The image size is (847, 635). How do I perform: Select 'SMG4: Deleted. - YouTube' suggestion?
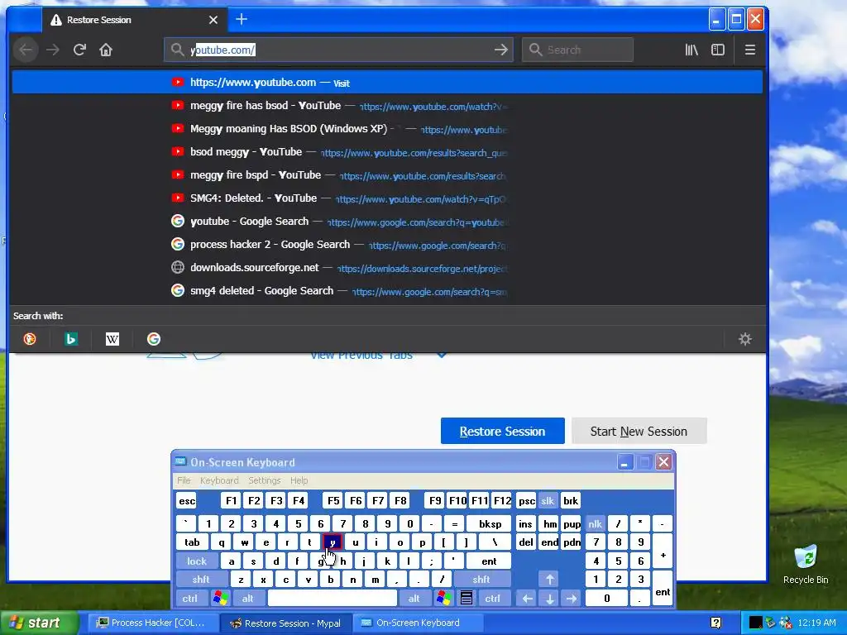click(x=387, y=198)
